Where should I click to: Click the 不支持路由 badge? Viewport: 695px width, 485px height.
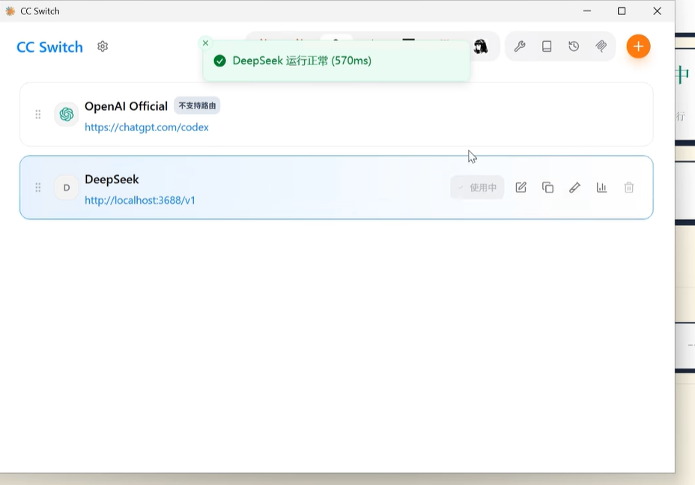tap(197, 106)
